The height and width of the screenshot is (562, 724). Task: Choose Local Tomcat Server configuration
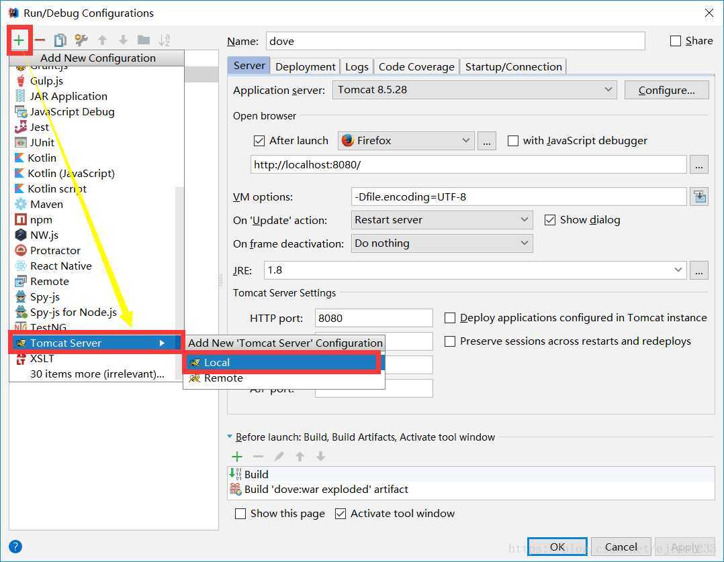(x=283, y=362)
